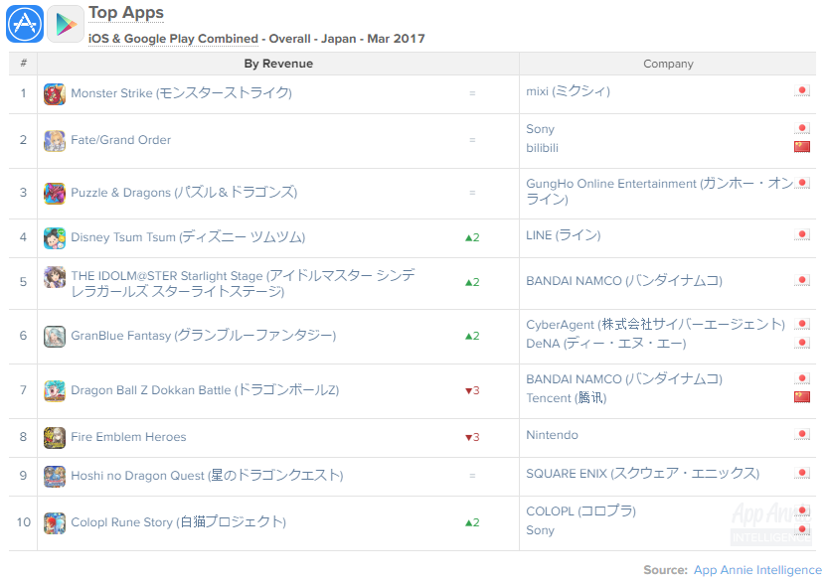Screen dimensions: 829x582
Task: Click the China flag beside Tencent
Action: point(802,397)
